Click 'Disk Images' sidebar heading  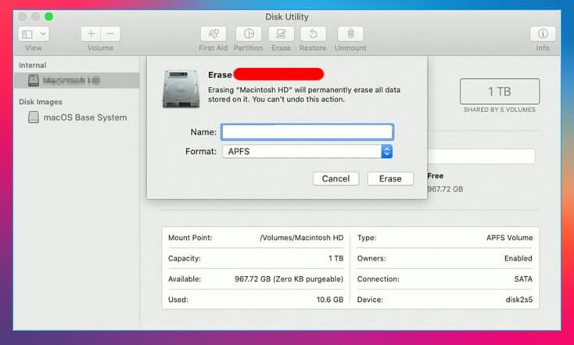coord(40,102)
